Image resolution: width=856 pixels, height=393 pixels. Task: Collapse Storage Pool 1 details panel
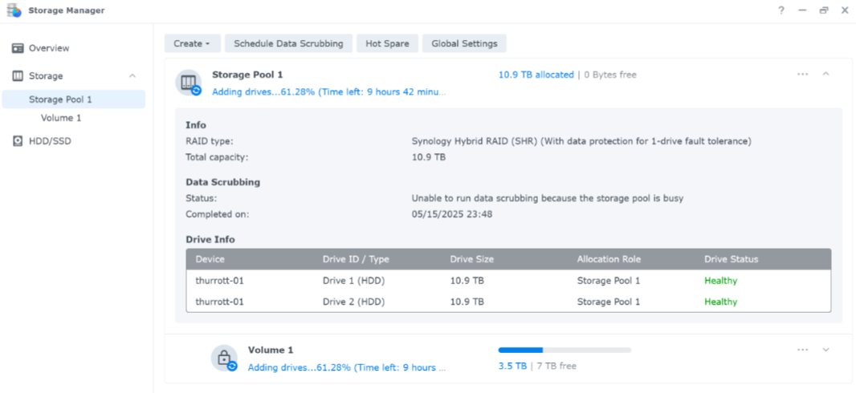click(826, 74)
